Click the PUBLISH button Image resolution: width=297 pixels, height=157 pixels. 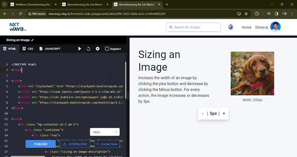coord(41,144)
